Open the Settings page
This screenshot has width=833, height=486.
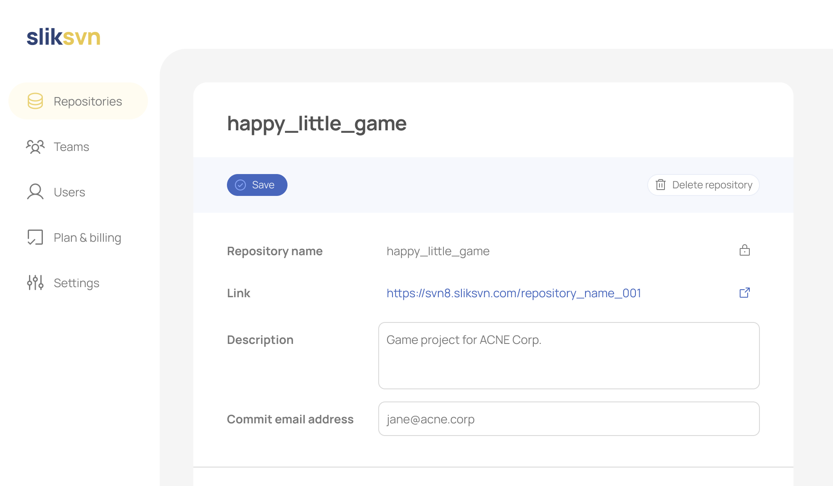pyautogui.click(x=76, y=283)
